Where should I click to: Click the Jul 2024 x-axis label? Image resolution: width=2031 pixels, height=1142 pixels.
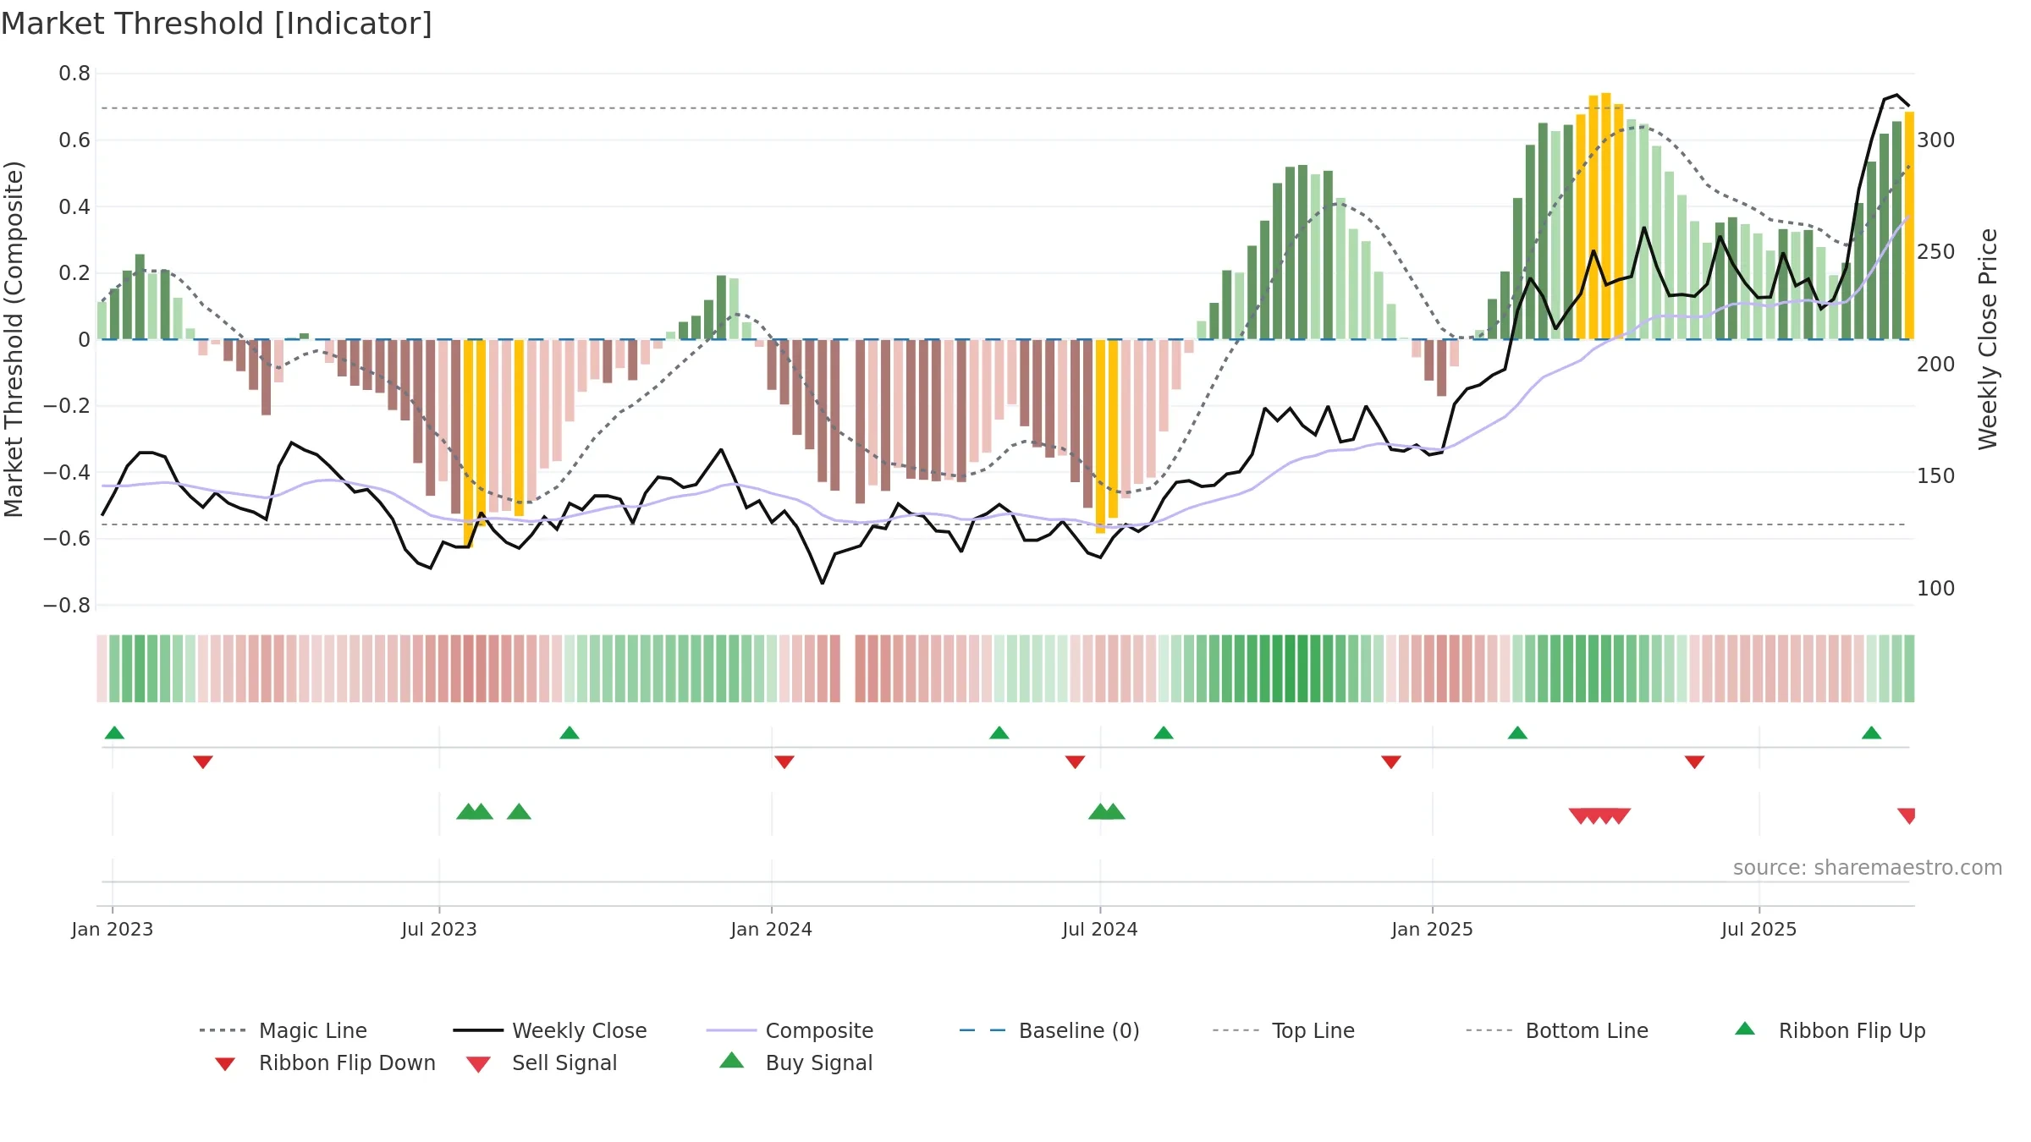pos(1100,930)
